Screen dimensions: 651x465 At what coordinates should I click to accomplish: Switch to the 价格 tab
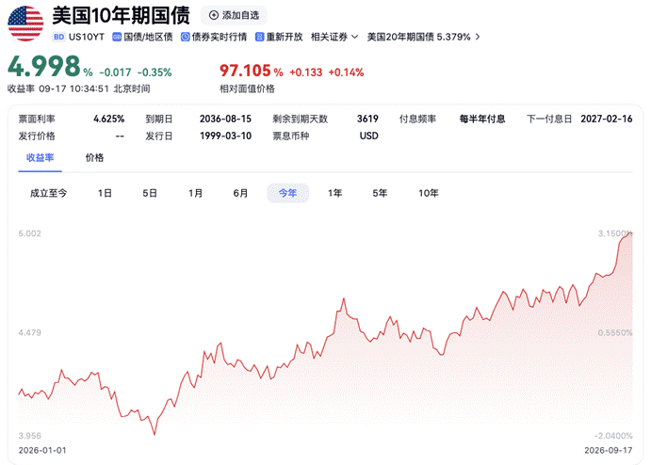[94, 157]
